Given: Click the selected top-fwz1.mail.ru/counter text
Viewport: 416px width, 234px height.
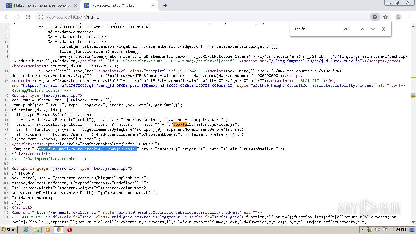Looking at the screenshot, I should 88,149.
